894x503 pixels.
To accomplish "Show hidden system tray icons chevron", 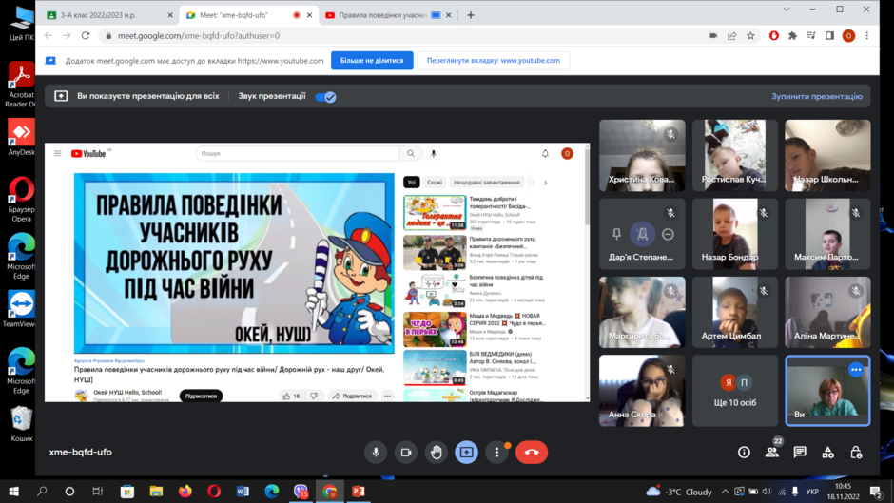I will [725, 492].
